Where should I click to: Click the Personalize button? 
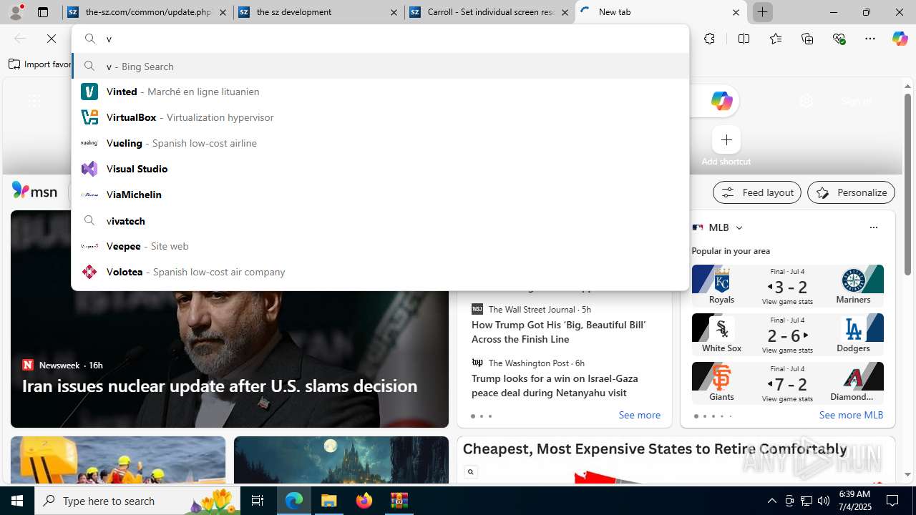pyautogui.click(x=851, y=192)
